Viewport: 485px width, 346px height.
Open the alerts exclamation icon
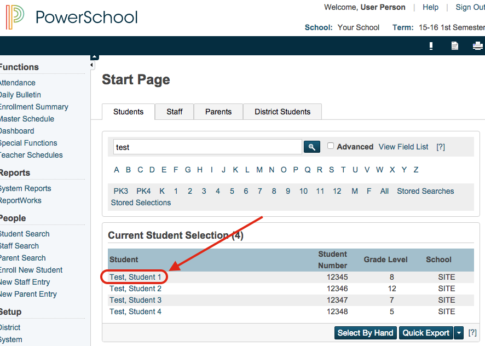pos(431,46)
